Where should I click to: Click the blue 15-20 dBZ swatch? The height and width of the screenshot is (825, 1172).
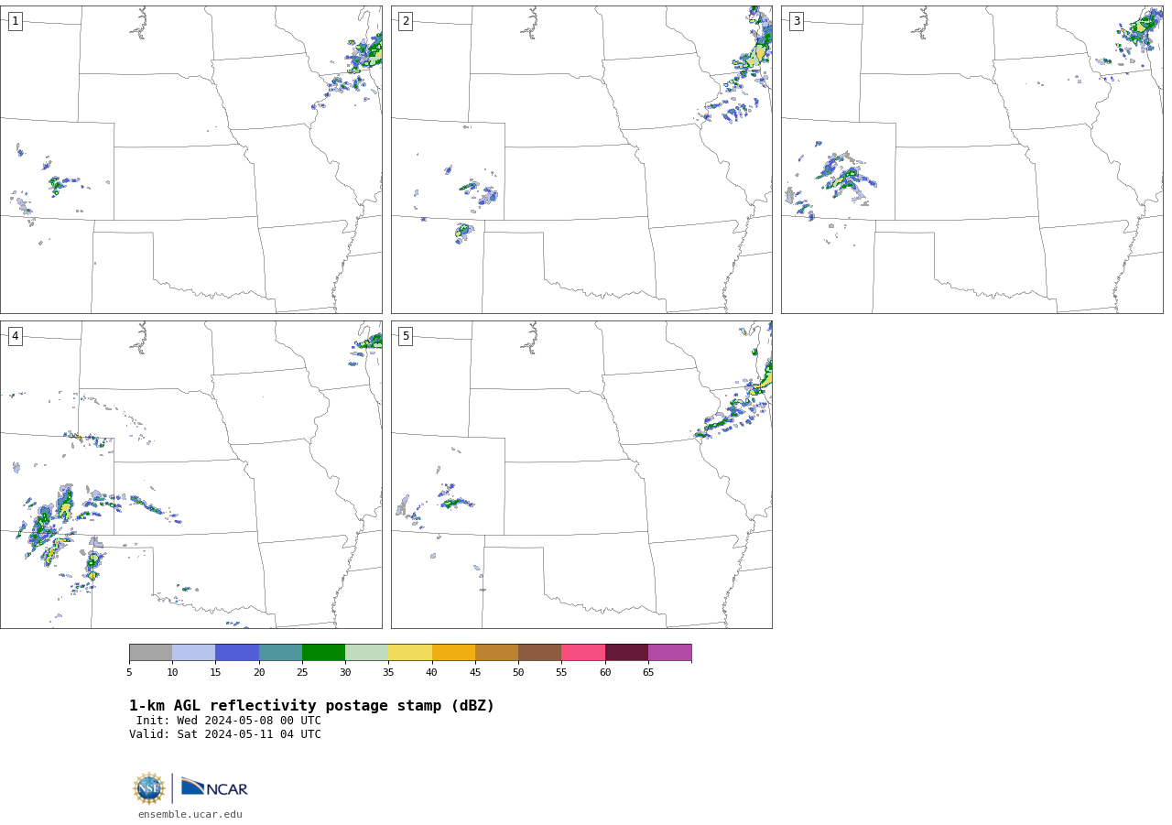tap(237, 652)
